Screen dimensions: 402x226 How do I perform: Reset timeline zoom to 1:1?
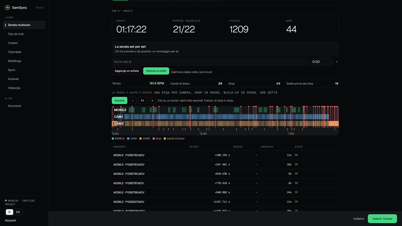pyautogui.click(x=142, y=101)
